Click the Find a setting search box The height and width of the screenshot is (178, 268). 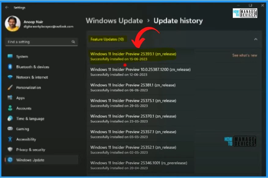(42, 42)
